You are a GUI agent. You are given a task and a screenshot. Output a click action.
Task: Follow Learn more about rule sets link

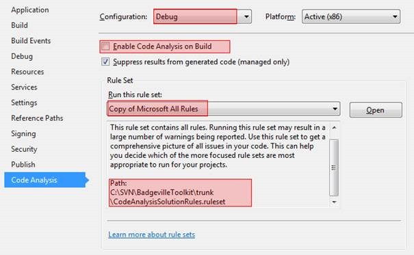[151, 234]
